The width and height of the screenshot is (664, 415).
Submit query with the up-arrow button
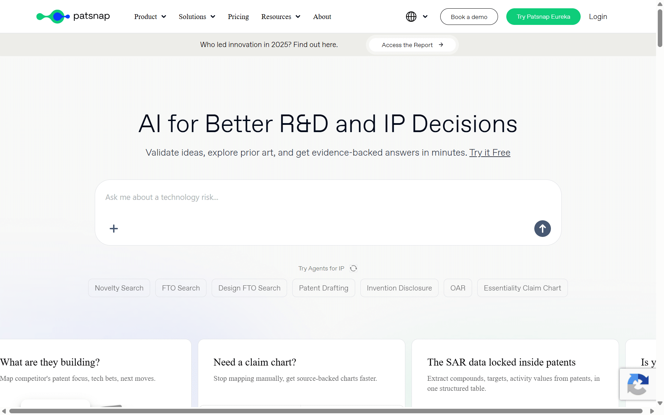click(542, 229)
